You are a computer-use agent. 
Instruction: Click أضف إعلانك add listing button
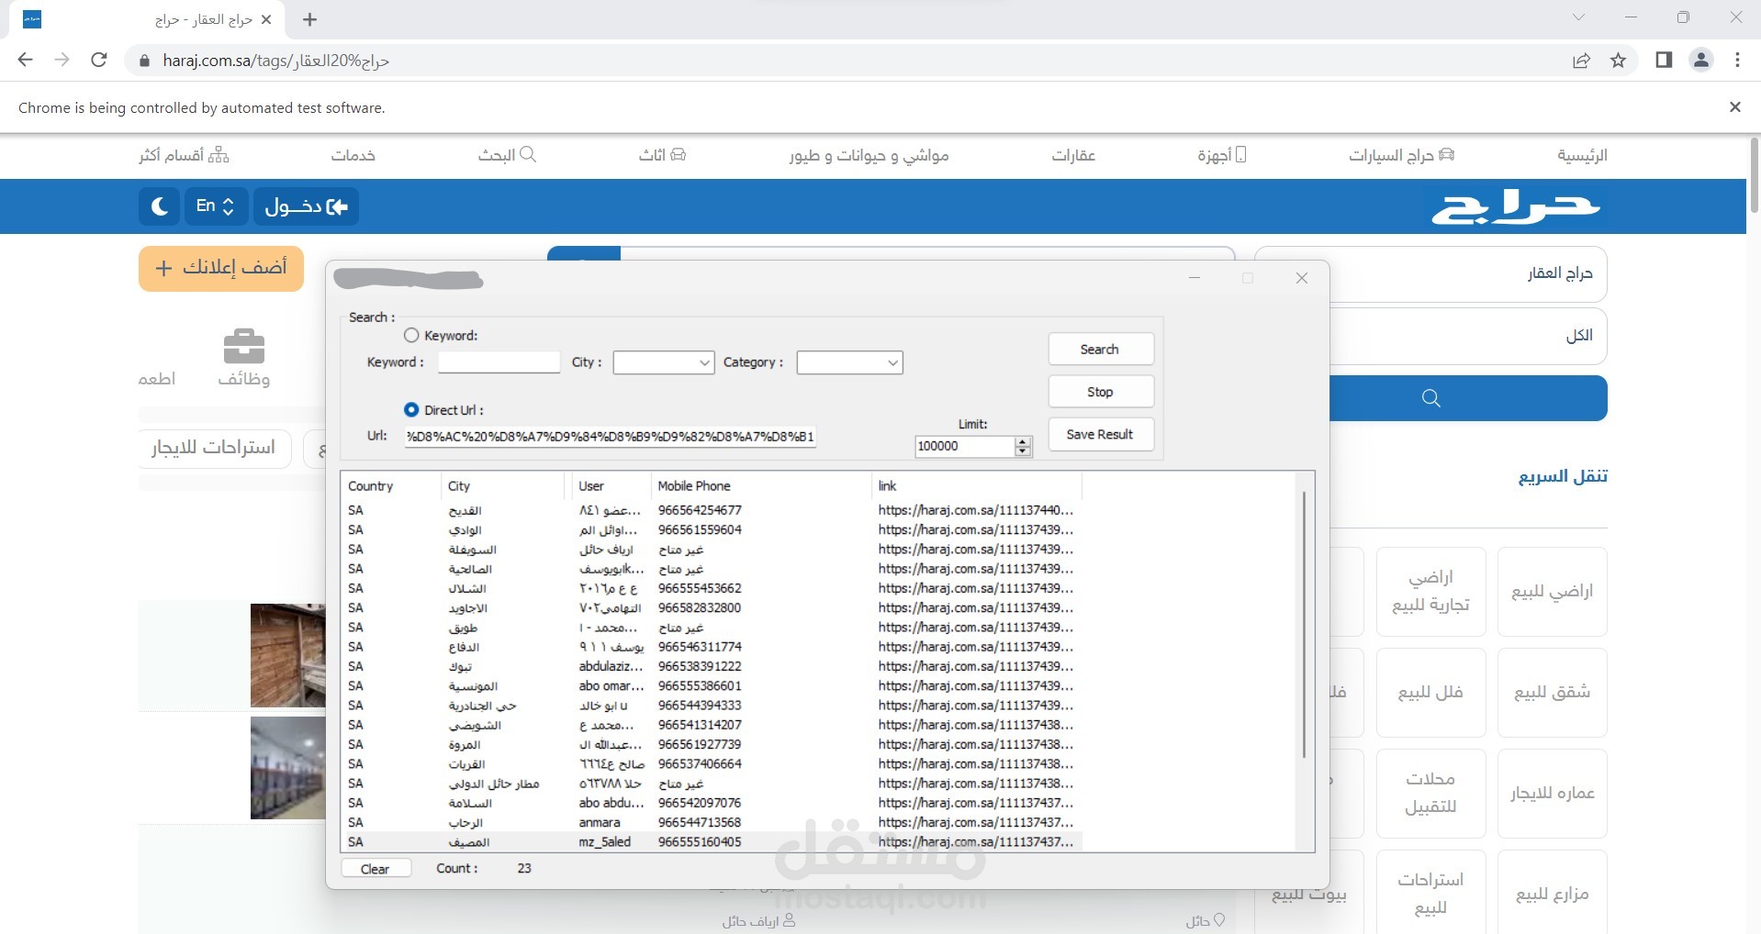(x=221, y=268)
